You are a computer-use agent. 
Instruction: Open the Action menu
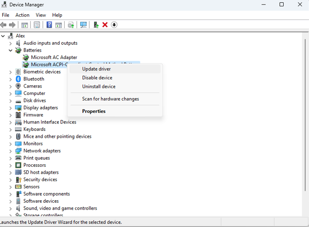coord(23,15)
